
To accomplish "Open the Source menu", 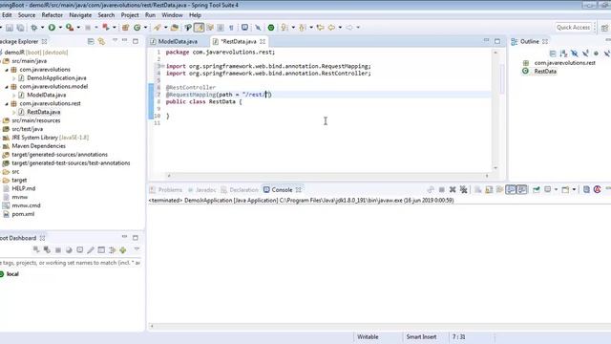I will point(27,15).
